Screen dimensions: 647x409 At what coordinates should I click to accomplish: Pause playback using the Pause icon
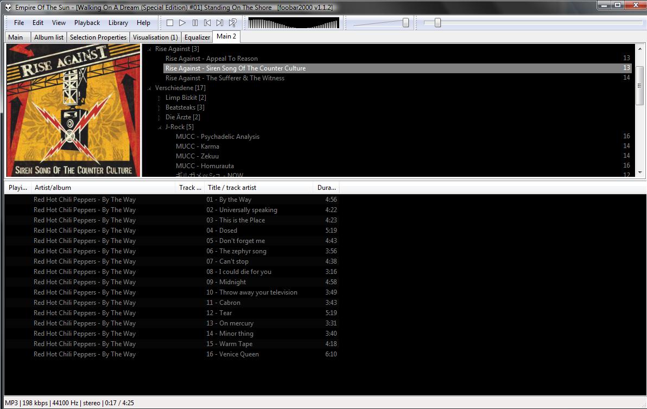pyautogui.click(x=195, y=23)
